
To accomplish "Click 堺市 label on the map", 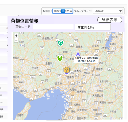I will click(73, 112).
